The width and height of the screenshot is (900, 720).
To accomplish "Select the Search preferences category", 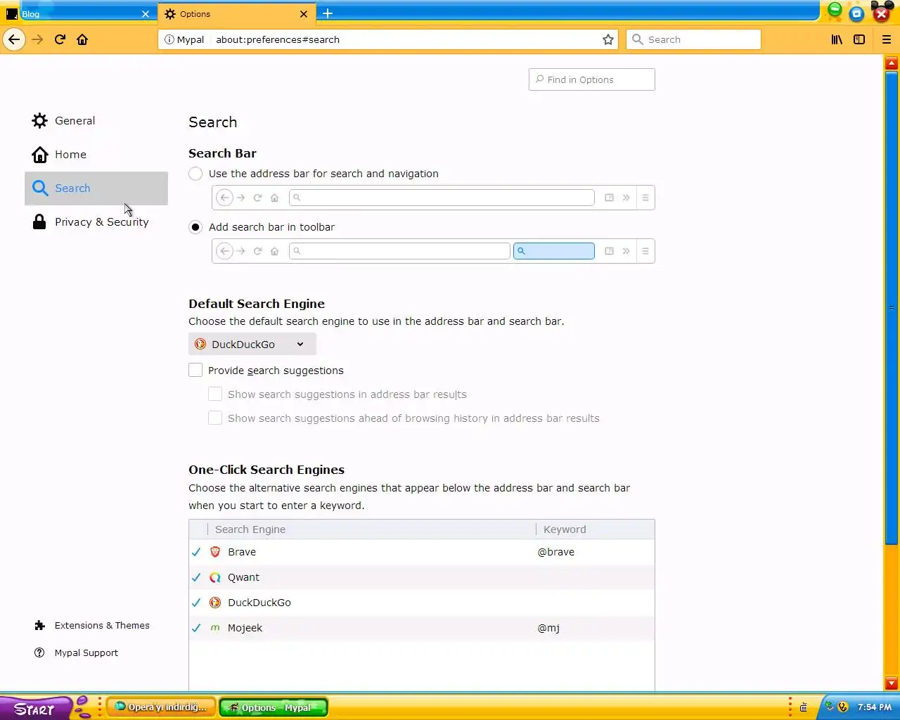I will click(x=96, y=188).
